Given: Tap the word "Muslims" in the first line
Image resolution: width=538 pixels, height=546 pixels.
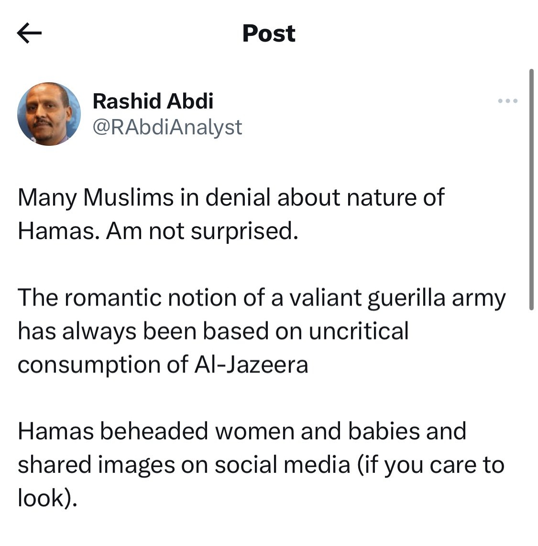Looking at the screenshot, I should [x=129, y=197].
